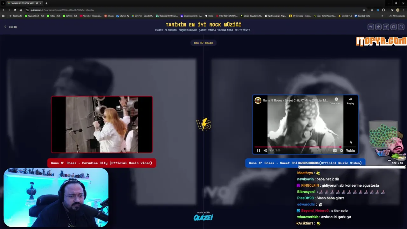407x229 pixels.
Task: Open the Chrome three-dot menu
Action: (404, 10)
